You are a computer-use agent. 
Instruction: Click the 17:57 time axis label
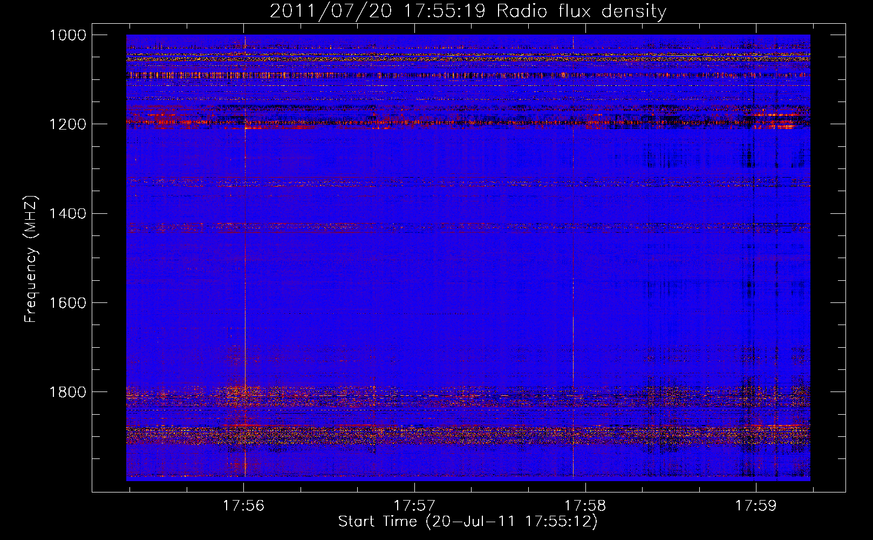[414, 505]
